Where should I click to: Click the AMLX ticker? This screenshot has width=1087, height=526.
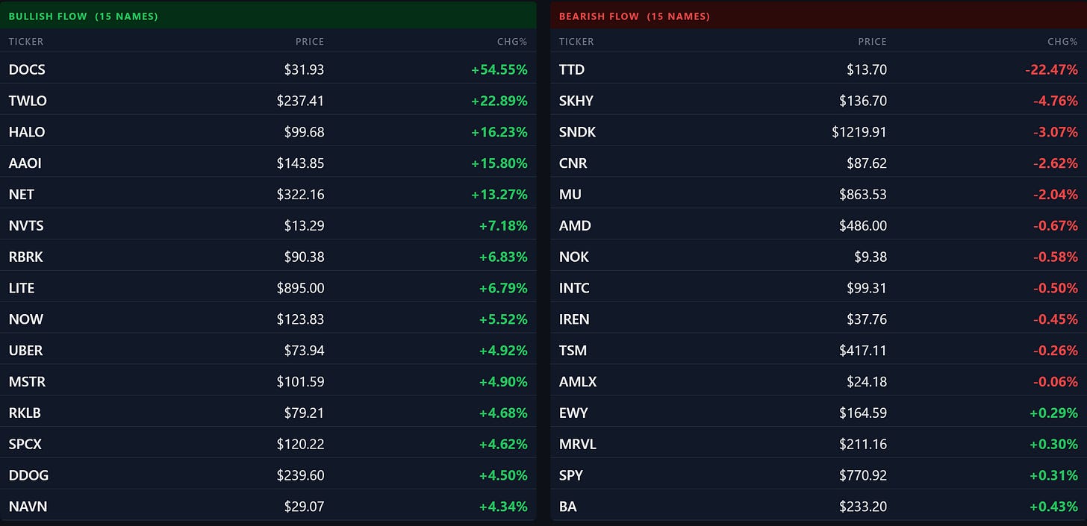pyautogui.click(x=578, y=382)
